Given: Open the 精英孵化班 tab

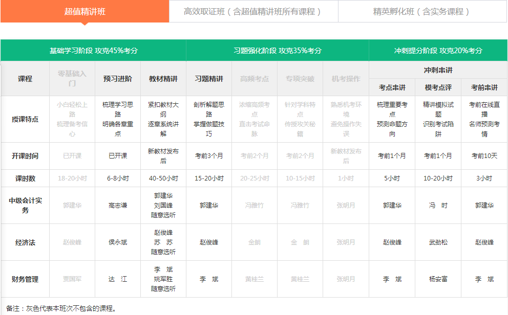Looking at the screenshot, I should pyautogui.click(x=422, y=11).
